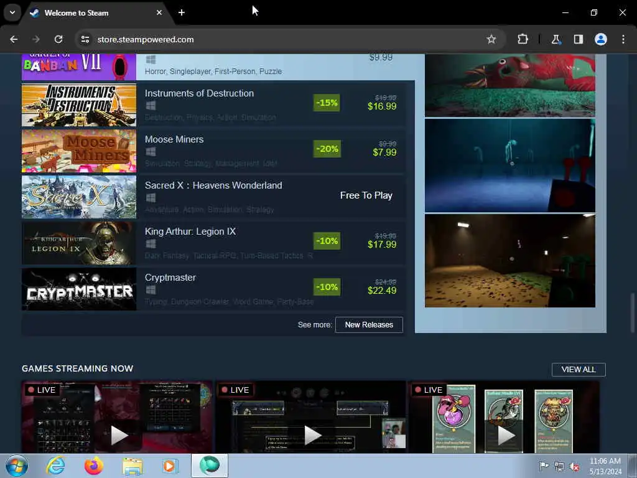
Task: Click the New Releases button
Action: [x=369, y=325]
